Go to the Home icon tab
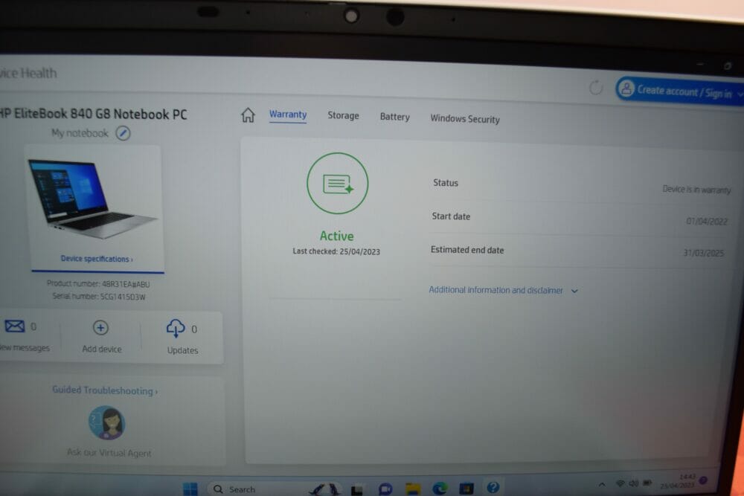Image resolution: width=744 pixels, height=496 pixels. point(248,115)
